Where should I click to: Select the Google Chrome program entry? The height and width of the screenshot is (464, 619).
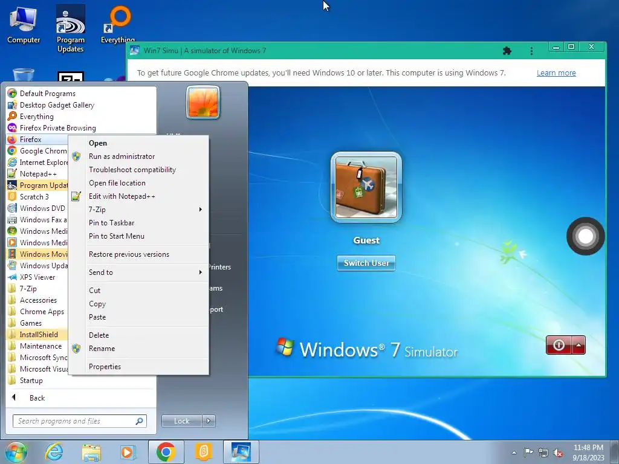click(x=37, y=150)
